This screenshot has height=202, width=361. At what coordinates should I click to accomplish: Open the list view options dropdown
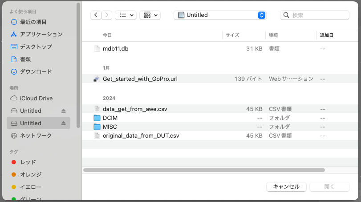tap(126, 15)
